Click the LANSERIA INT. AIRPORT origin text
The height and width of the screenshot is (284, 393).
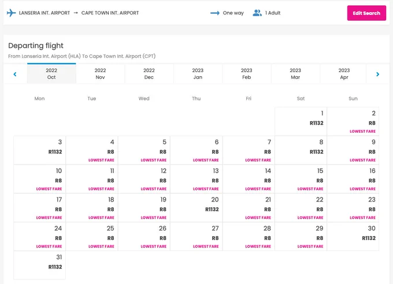click(45, 13)
